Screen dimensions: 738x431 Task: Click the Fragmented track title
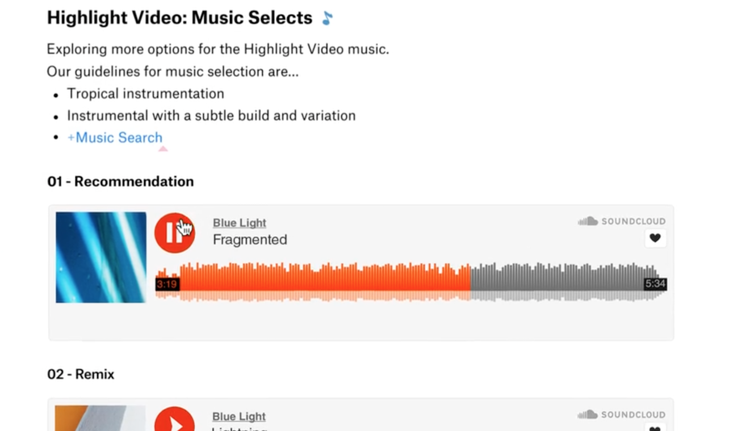(250, 240)
